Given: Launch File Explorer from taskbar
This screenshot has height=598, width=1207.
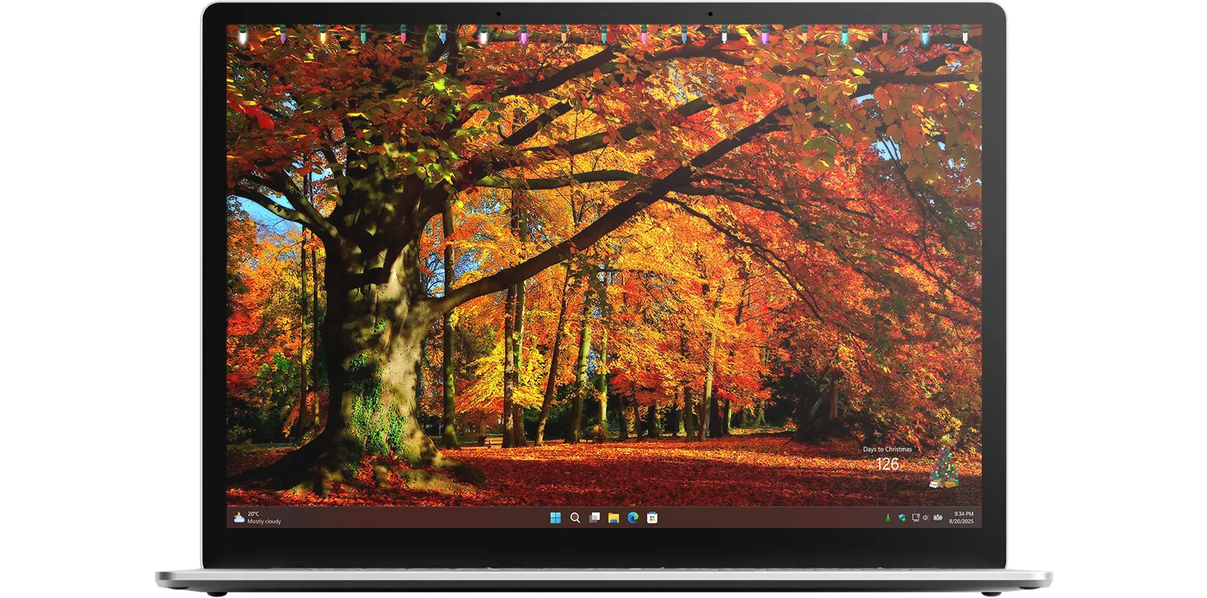Looking at the screenshot, I should pos(613,517).
